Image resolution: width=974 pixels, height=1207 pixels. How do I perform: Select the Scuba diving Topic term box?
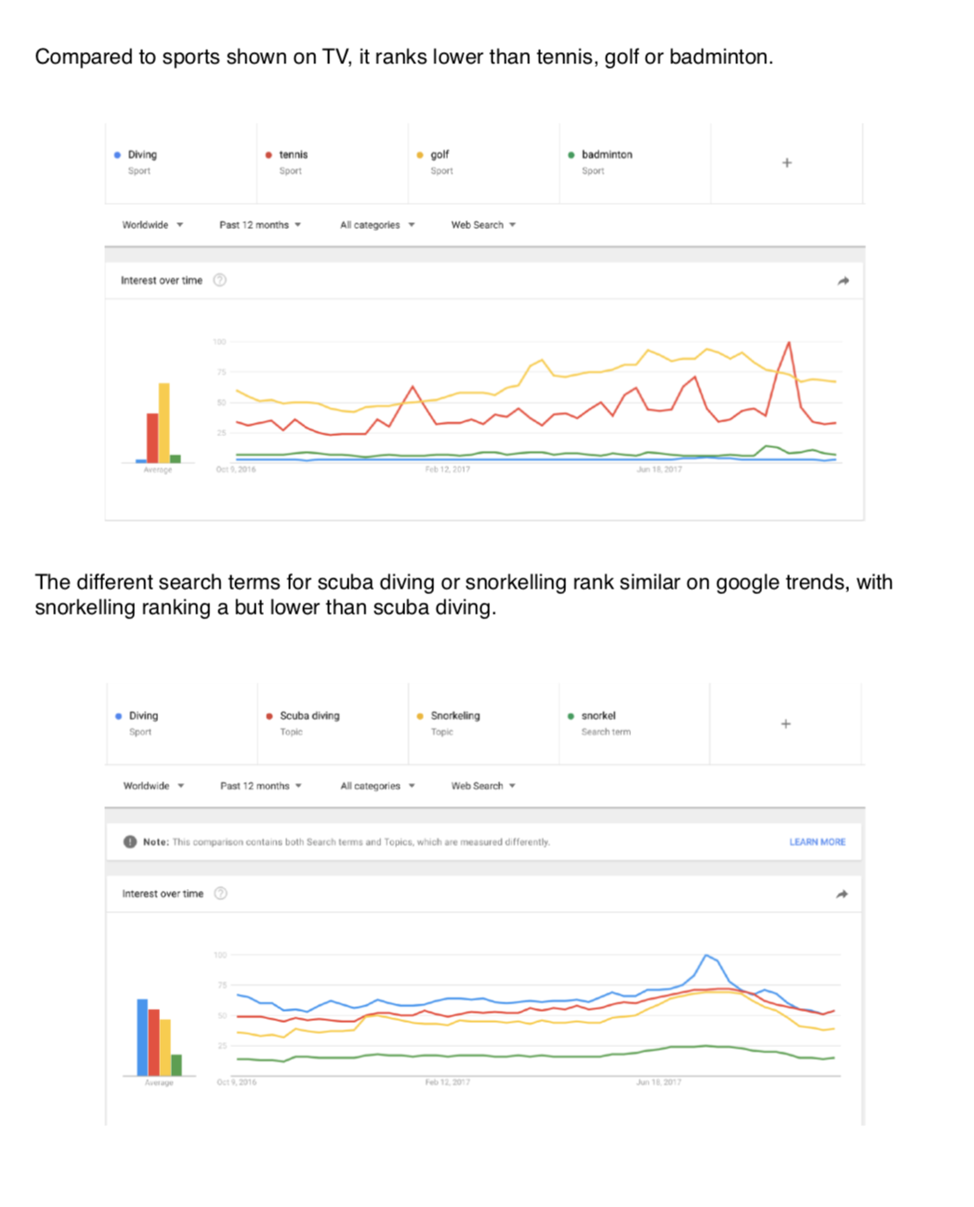tap(332, 723)
